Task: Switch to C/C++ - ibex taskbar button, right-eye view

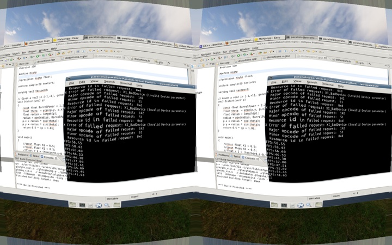Action: [211, 45]
